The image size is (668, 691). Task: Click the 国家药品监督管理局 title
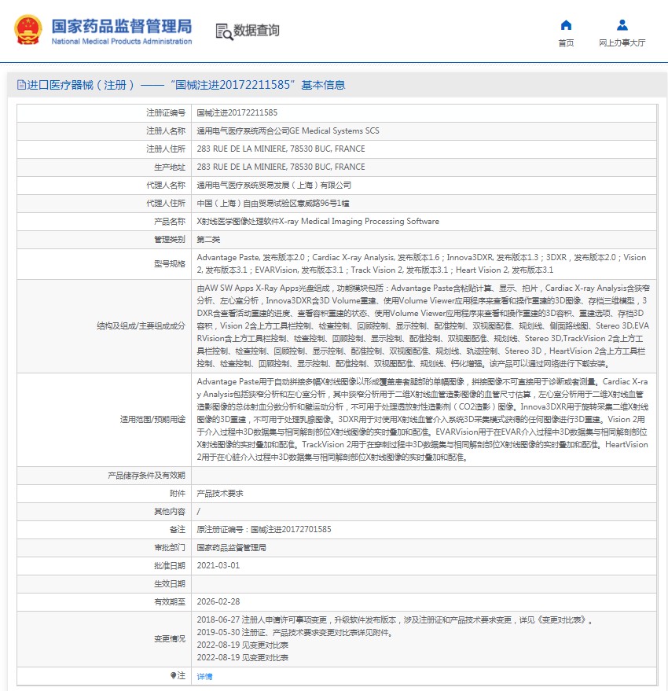[122, 27]
